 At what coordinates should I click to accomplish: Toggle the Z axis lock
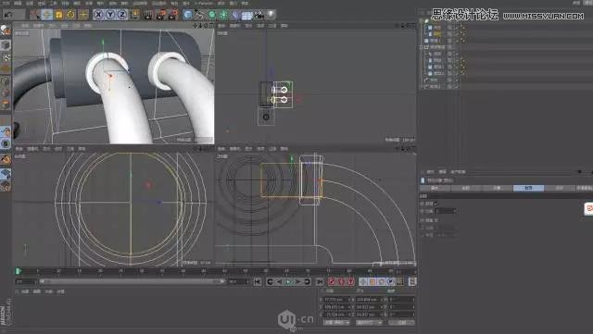pyautogui.click(x=121, y=15)
